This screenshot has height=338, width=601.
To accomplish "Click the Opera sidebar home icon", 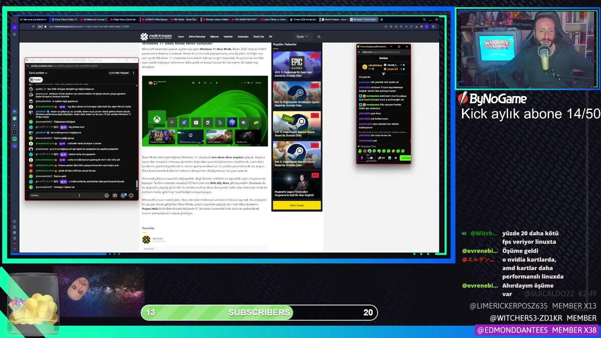I will 15,27.
